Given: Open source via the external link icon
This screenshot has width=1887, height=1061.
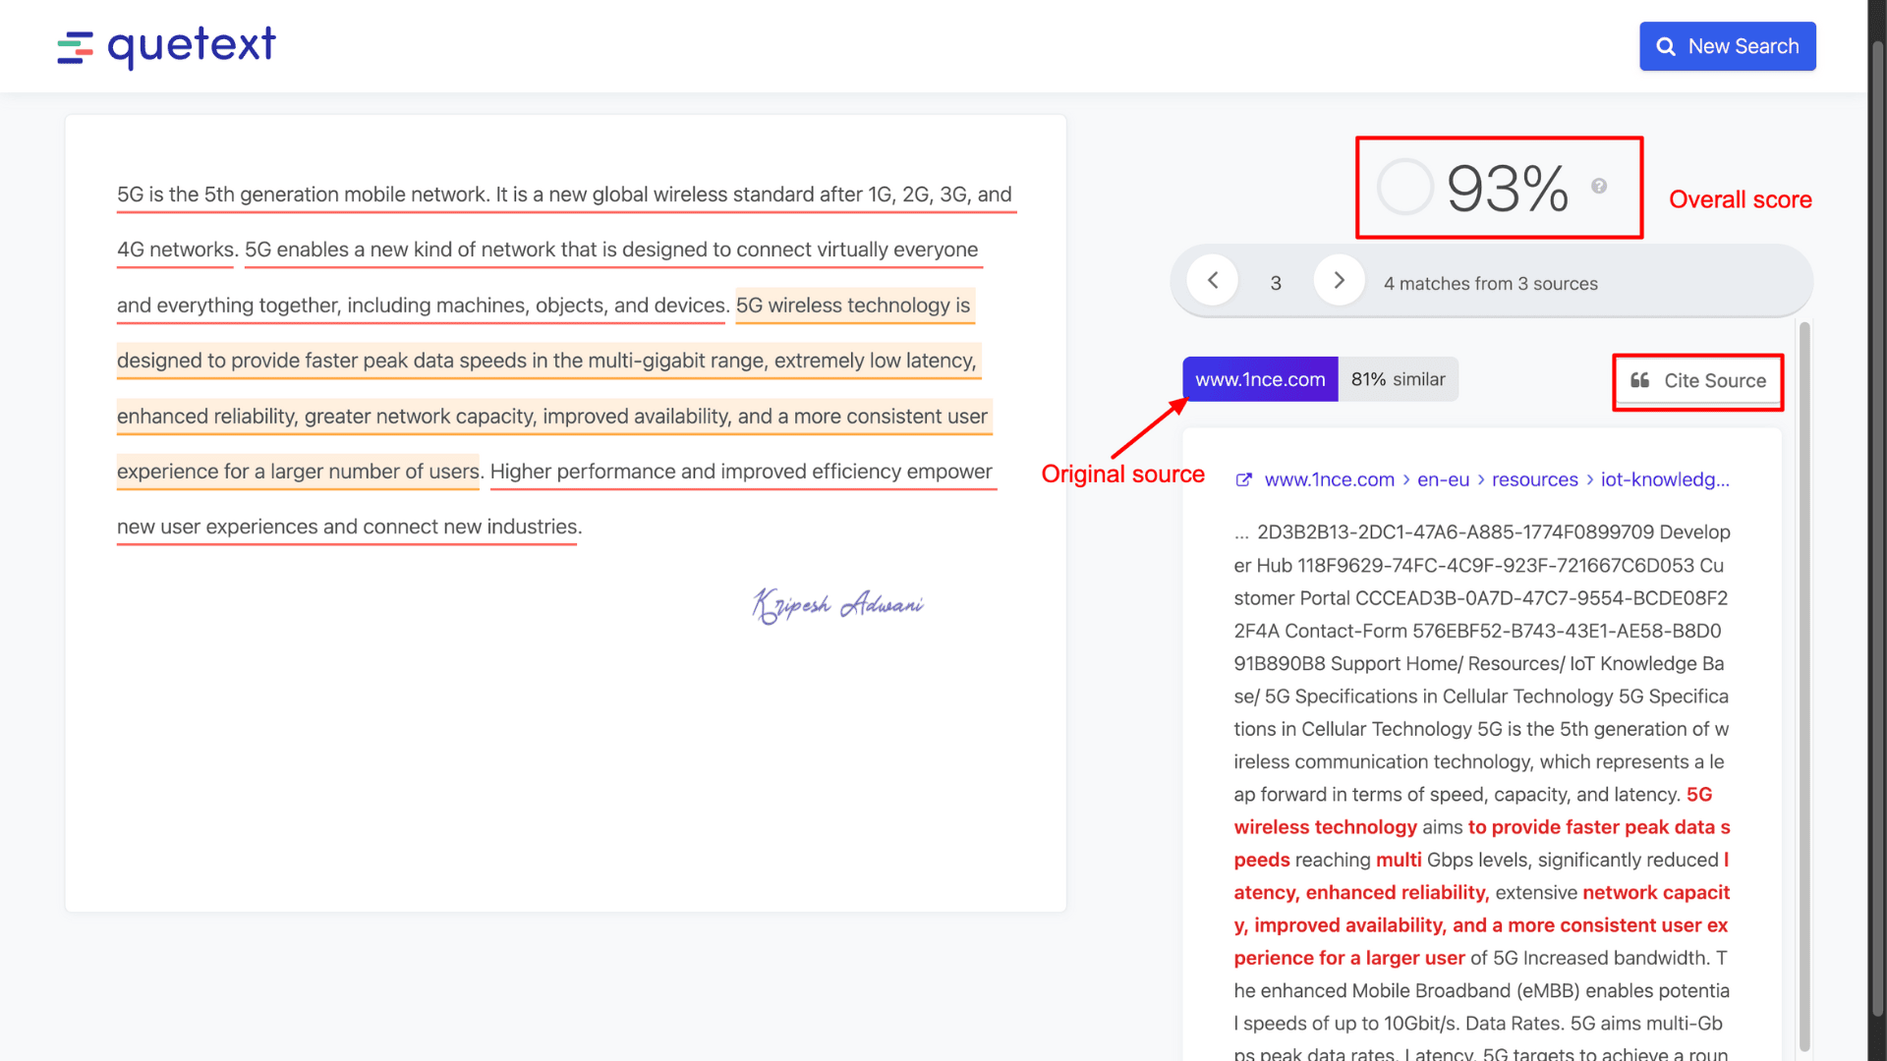Looking at the screenshot, I should tap(1243, 479).
